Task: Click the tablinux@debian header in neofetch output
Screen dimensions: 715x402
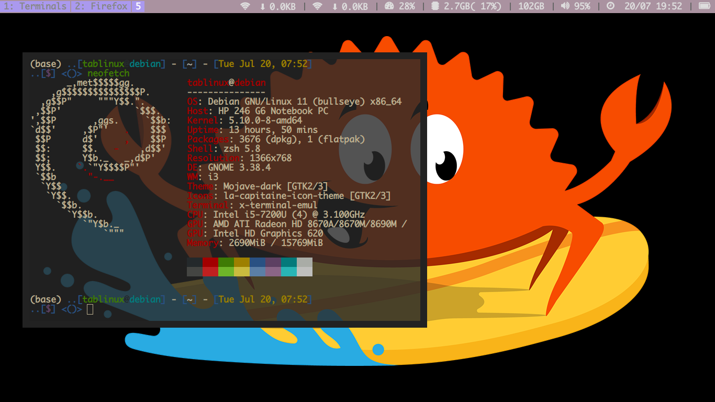Action: point(227,83)
